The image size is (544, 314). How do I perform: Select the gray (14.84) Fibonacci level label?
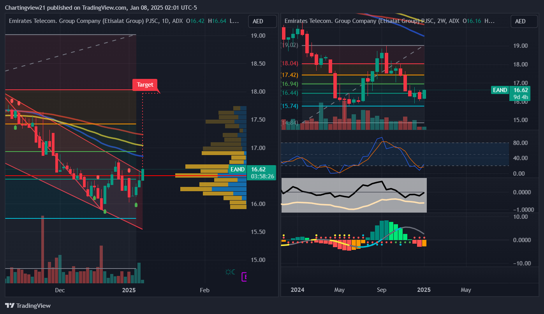289,123
